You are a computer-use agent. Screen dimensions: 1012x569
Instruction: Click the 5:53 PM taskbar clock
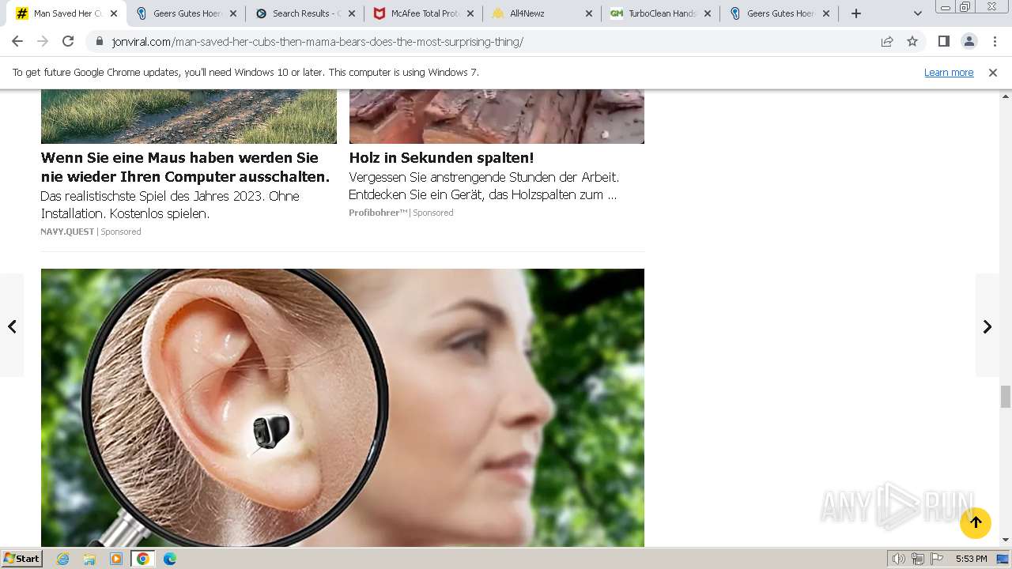971,559
